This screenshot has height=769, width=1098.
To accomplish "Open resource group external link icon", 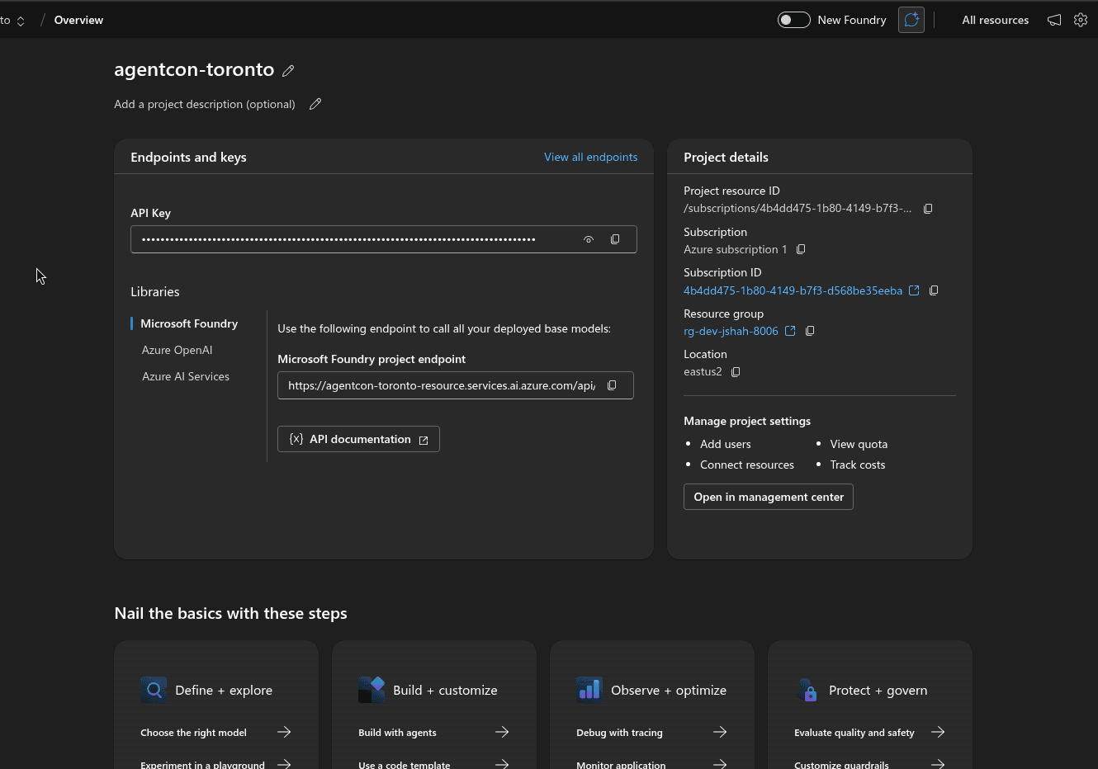I will click(x=790, y=331).
